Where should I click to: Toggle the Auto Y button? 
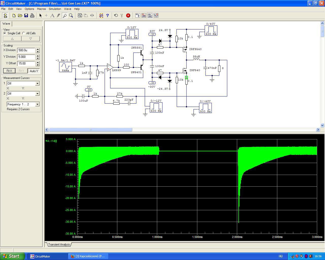pos(34,71)
